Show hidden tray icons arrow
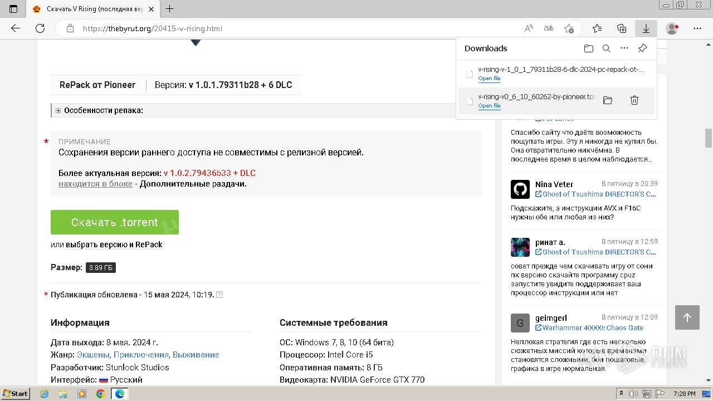This screenshot has height=401, width=713. (x=621, y=394)
